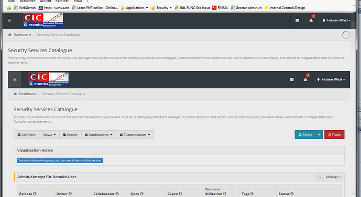Open the Manage menu for Admin-Konzept
The width and height of the screenshot is (361, 197).
[334, 177]
